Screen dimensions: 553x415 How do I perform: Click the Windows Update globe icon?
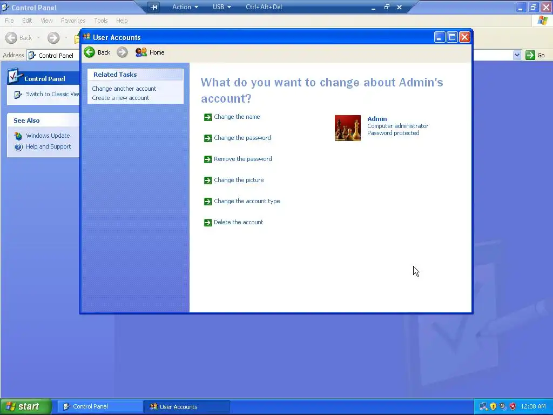point(18,136)
